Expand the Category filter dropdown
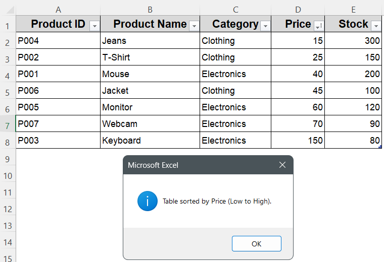The image size is (384, 262). pyautogui.click(x=265, y=26)
